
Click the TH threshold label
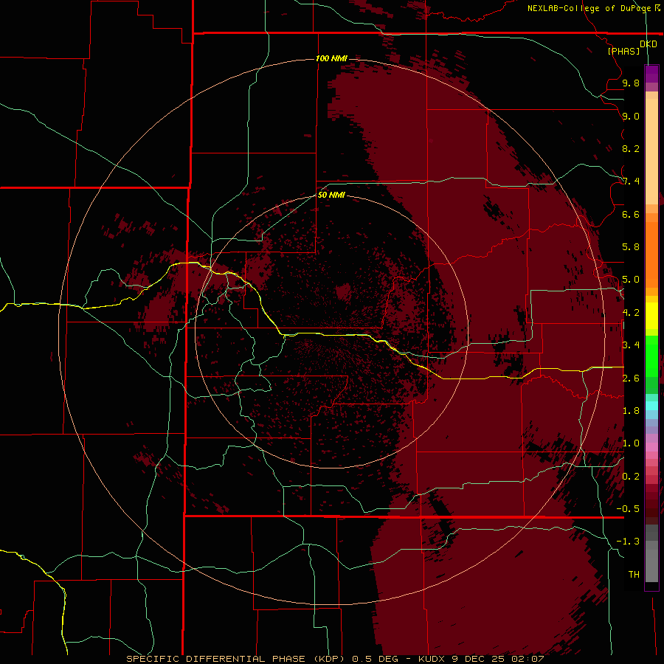coord(634,575)
